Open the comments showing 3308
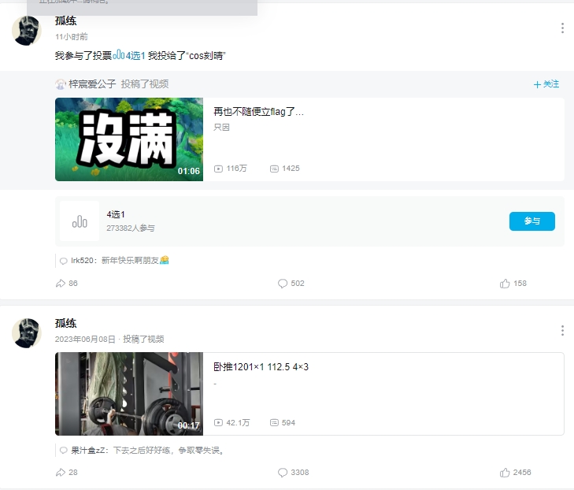 tap(283, 473)
